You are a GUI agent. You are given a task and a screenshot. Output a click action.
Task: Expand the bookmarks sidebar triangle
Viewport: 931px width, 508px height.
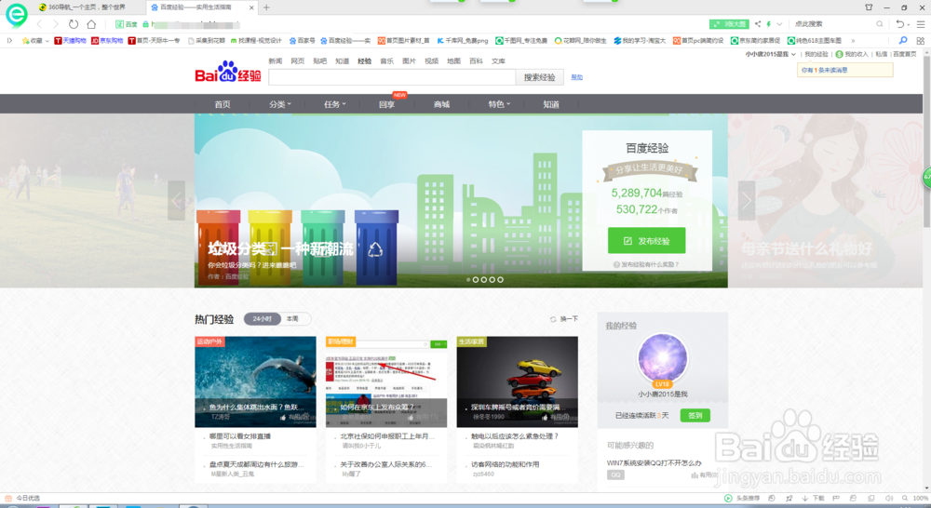tap(9, 40)
